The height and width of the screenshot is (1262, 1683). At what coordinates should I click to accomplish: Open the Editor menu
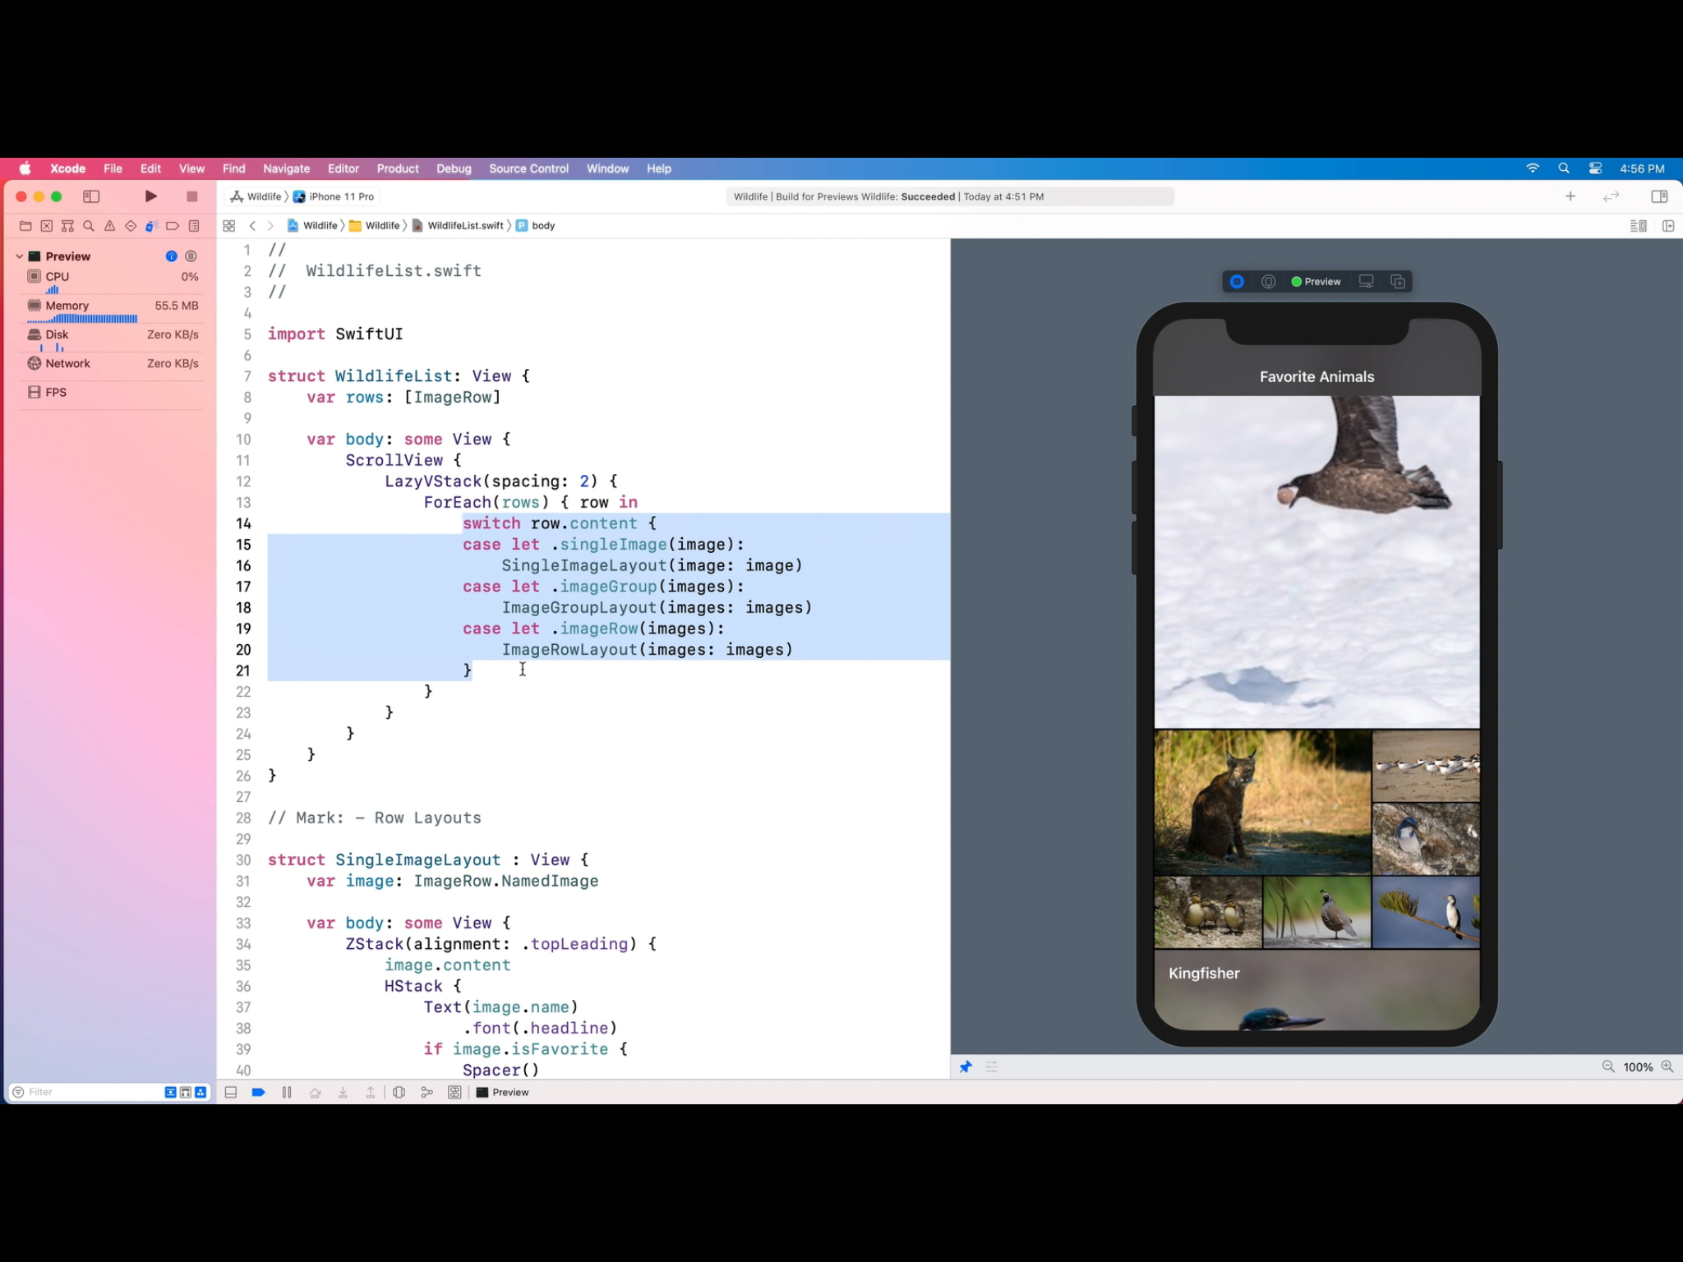(344, 168)
